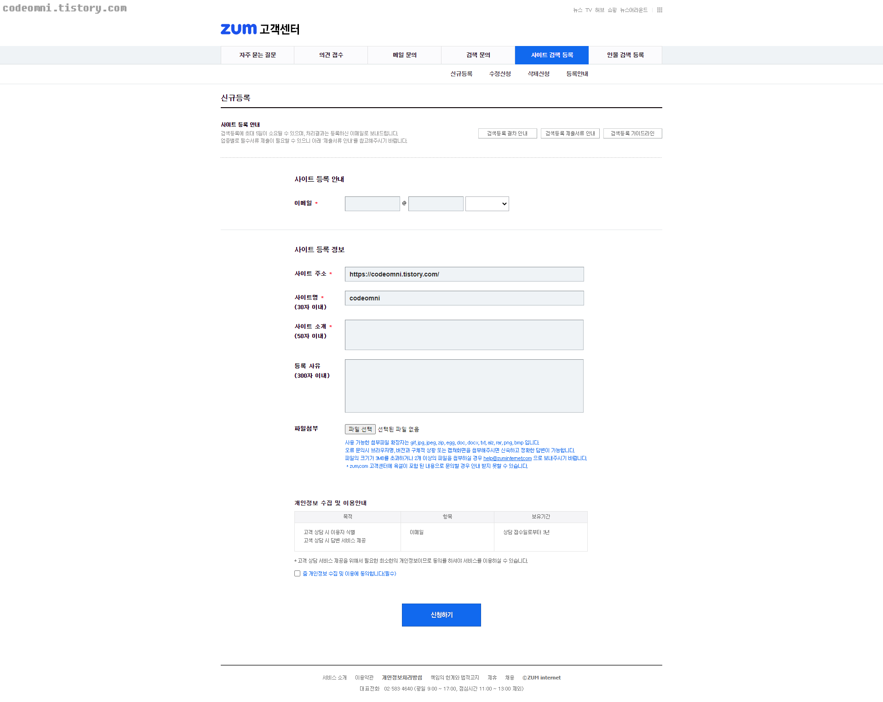Select the 의견 접수 tab

(x=331, y=55)
